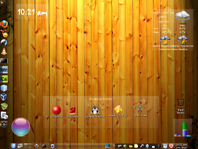The height and width of the screenshot is (149, 198).
Task: Click the Ho Chi Minh City weather title
Action: coord(163,13)
